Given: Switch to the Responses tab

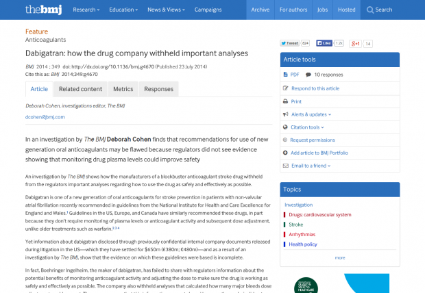Looking at the screenshot, I should [158, 89].
